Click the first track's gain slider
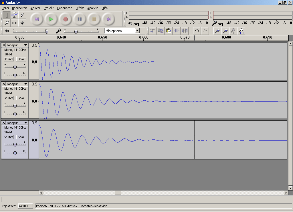 click(15, 67)
